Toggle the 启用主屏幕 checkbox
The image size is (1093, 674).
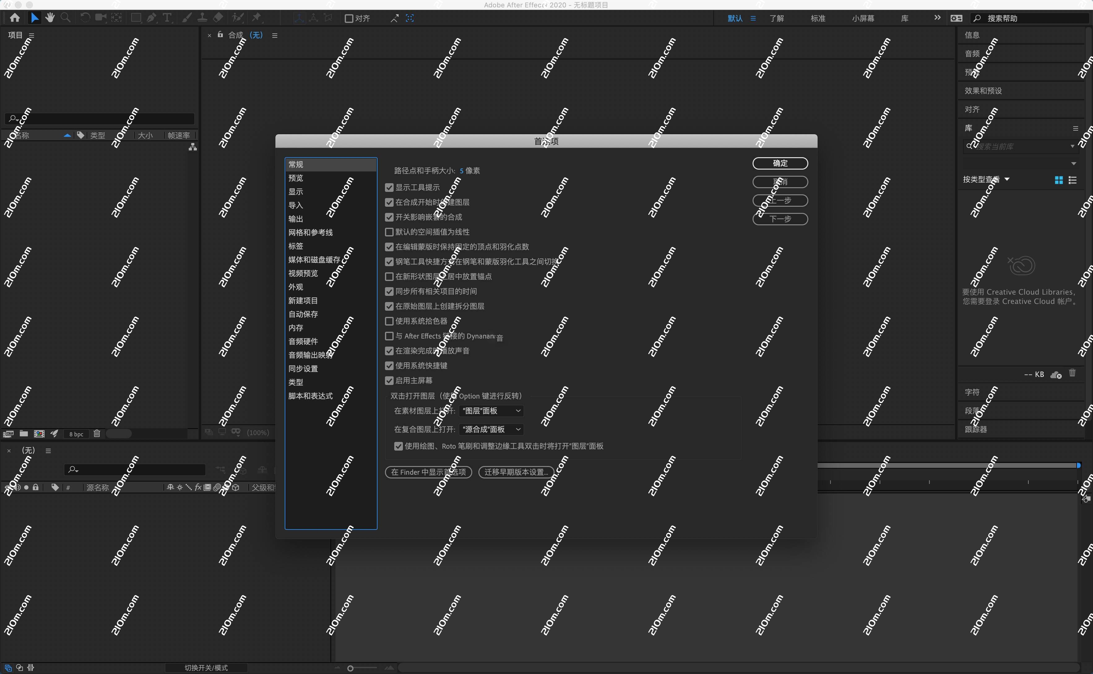coord(389,381)
